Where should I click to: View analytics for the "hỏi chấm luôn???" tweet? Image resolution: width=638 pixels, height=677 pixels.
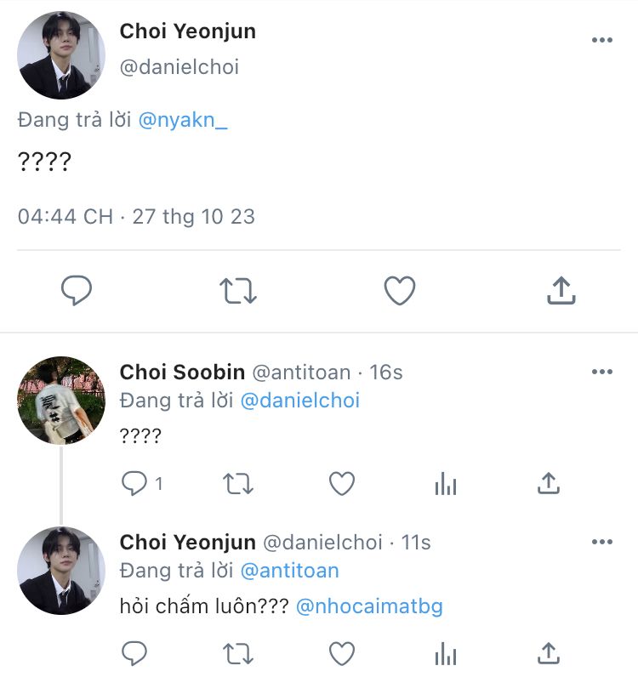445,653
